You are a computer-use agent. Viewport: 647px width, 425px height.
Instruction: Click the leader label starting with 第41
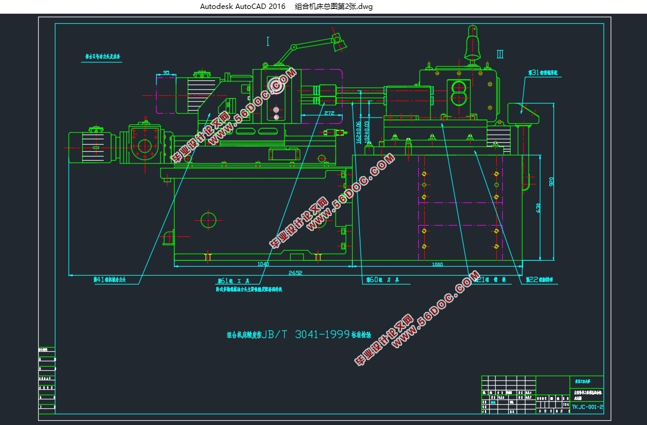point(110,280)
